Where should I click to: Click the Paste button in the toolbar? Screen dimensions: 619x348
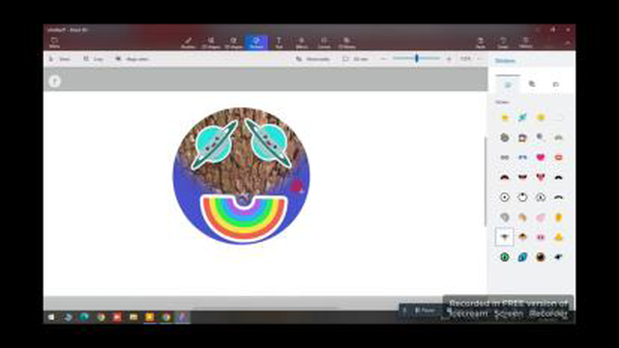481,43
